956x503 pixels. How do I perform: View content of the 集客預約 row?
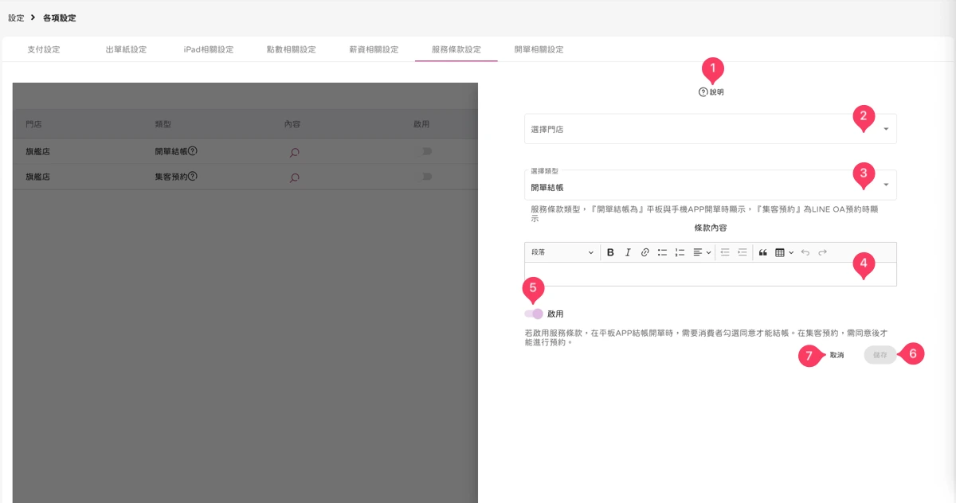[x=294, y=177]
